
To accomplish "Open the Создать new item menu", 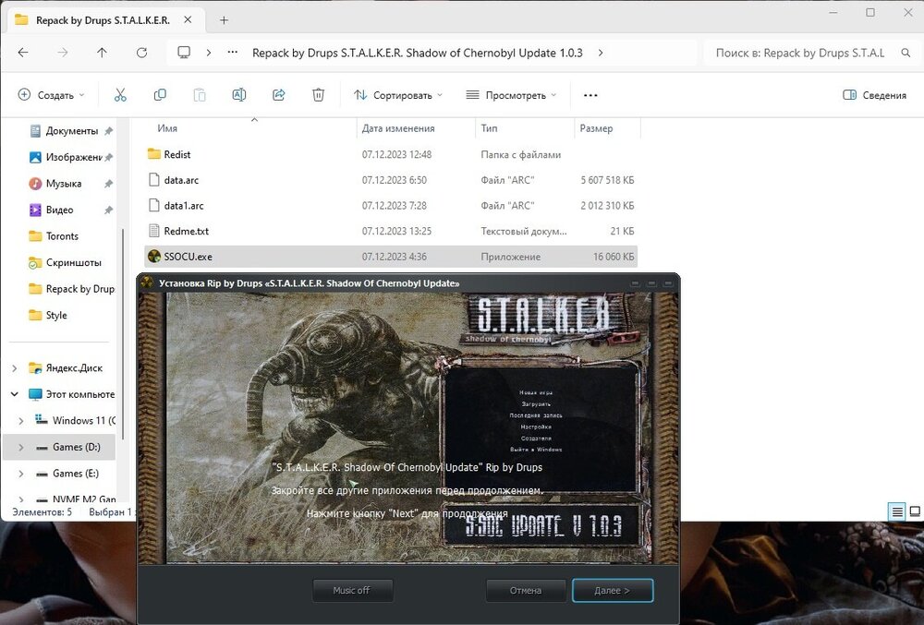I will coord(51,95).
